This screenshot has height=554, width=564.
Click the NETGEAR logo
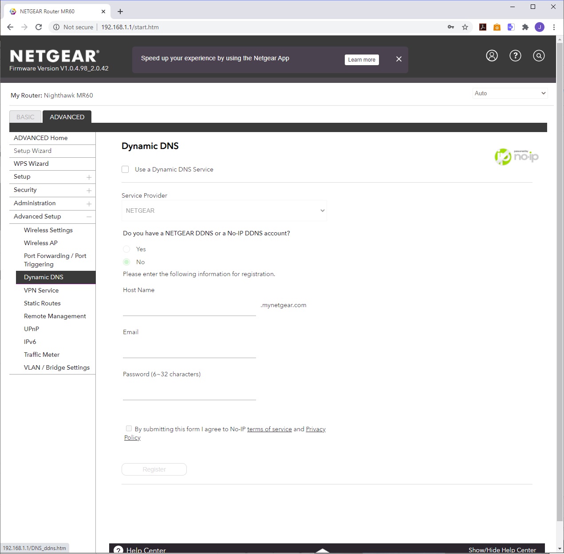pyautogui.click(x=55, y=56)
